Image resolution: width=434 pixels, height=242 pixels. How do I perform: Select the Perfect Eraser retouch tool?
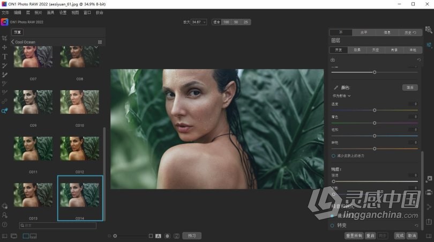point(4,92)
